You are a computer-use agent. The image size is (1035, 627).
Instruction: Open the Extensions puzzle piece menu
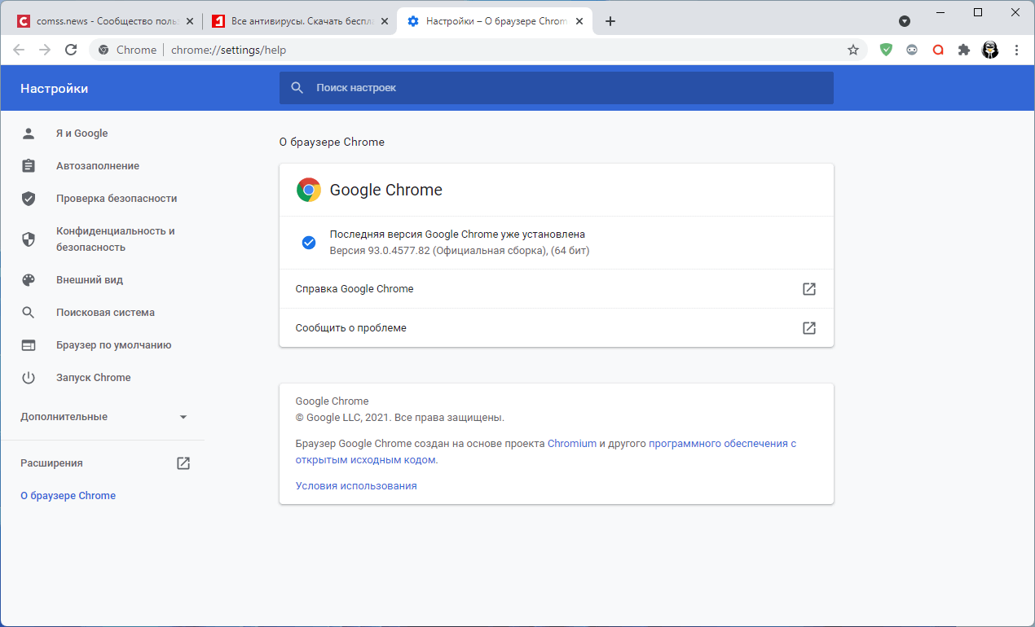click(964, 50)
